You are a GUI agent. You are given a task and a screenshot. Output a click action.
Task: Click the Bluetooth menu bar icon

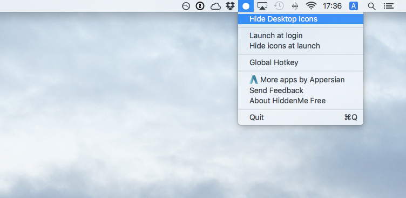click(295, 6)
